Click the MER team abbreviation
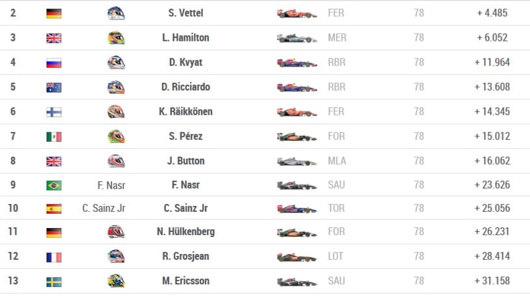The image size is (530, 298). coord(337,38)
